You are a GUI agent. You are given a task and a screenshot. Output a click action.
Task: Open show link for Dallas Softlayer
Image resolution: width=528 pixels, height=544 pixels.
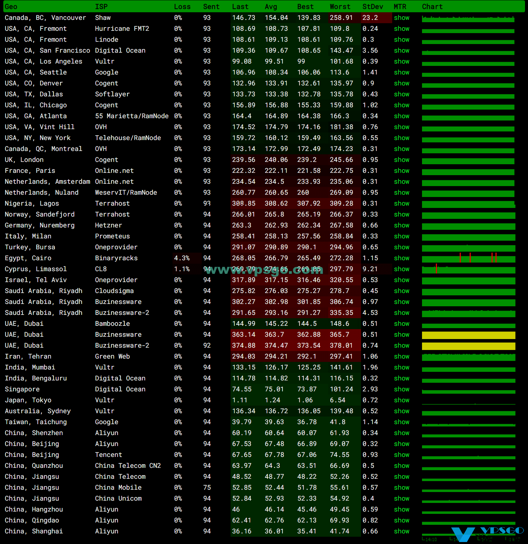(401, 94)
